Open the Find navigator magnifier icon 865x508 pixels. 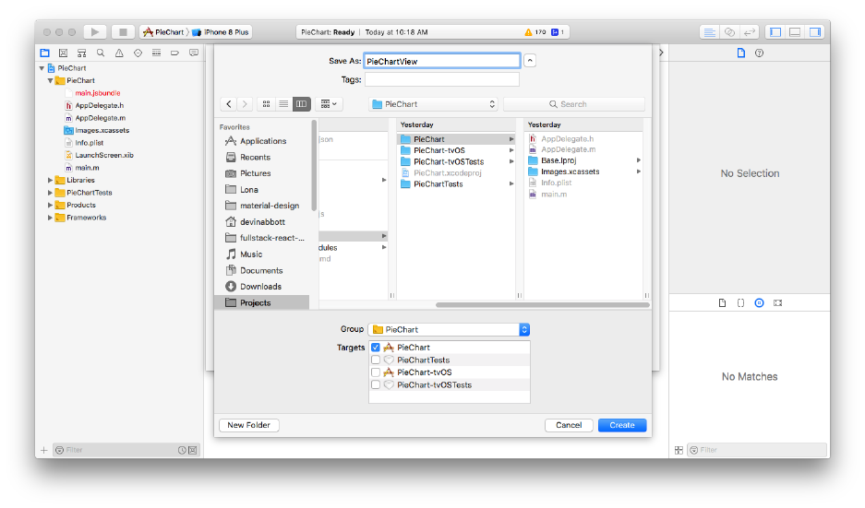(x=101, y=53)
